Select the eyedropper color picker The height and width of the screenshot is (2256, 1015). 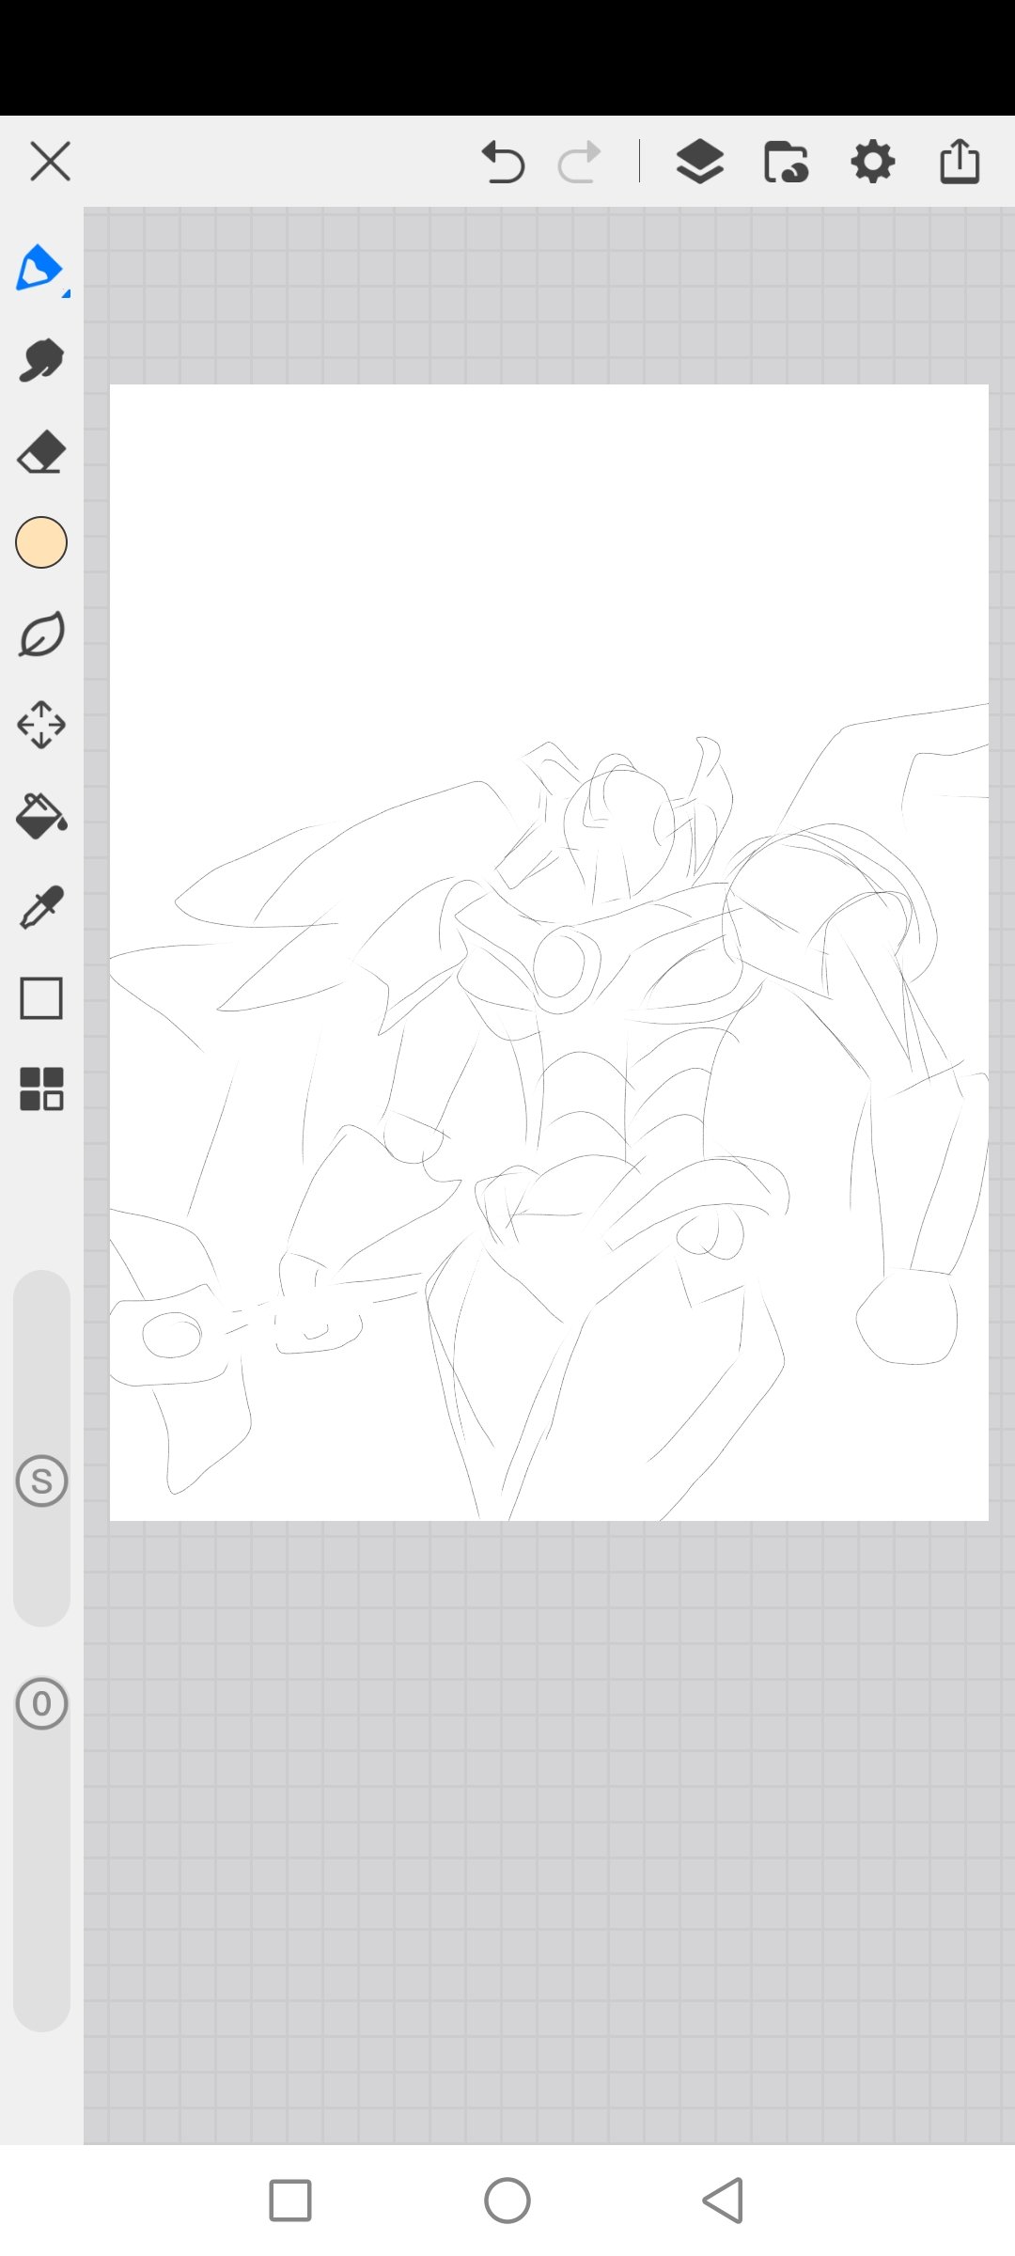pyautogui.click(x=41, y=907)
